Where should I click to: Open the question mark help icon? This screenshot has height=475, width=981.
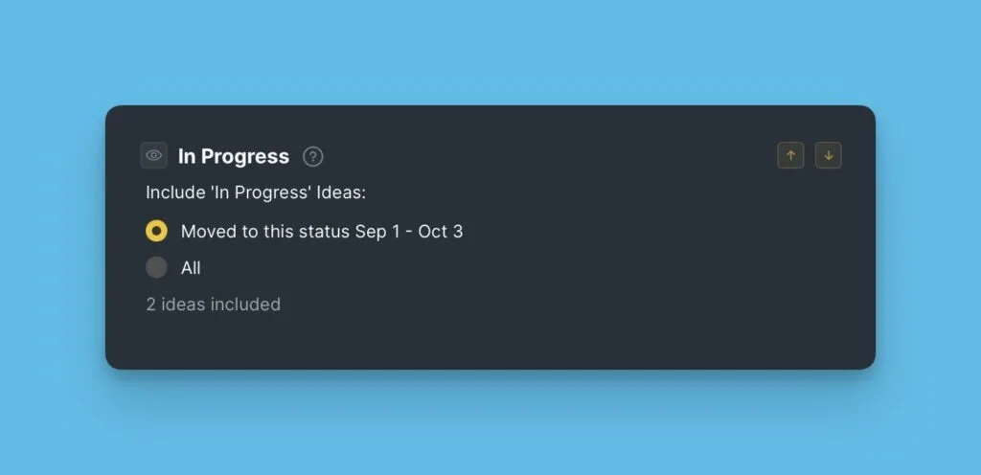click(313, 156)
